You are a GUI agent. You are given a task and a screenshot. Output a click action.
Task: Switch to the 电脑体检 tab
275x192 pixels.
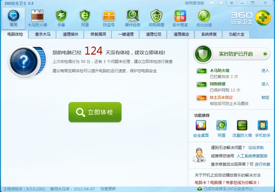15,34
